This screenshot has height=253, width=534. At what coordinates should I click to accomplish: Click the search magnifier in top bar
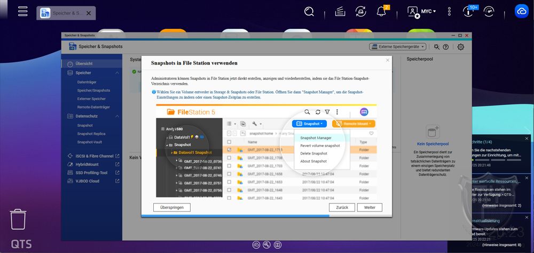click(309, 12)
